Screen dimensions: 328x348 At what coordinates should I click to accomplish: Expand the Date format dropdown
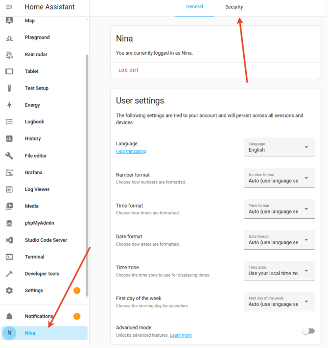(280, 240)
